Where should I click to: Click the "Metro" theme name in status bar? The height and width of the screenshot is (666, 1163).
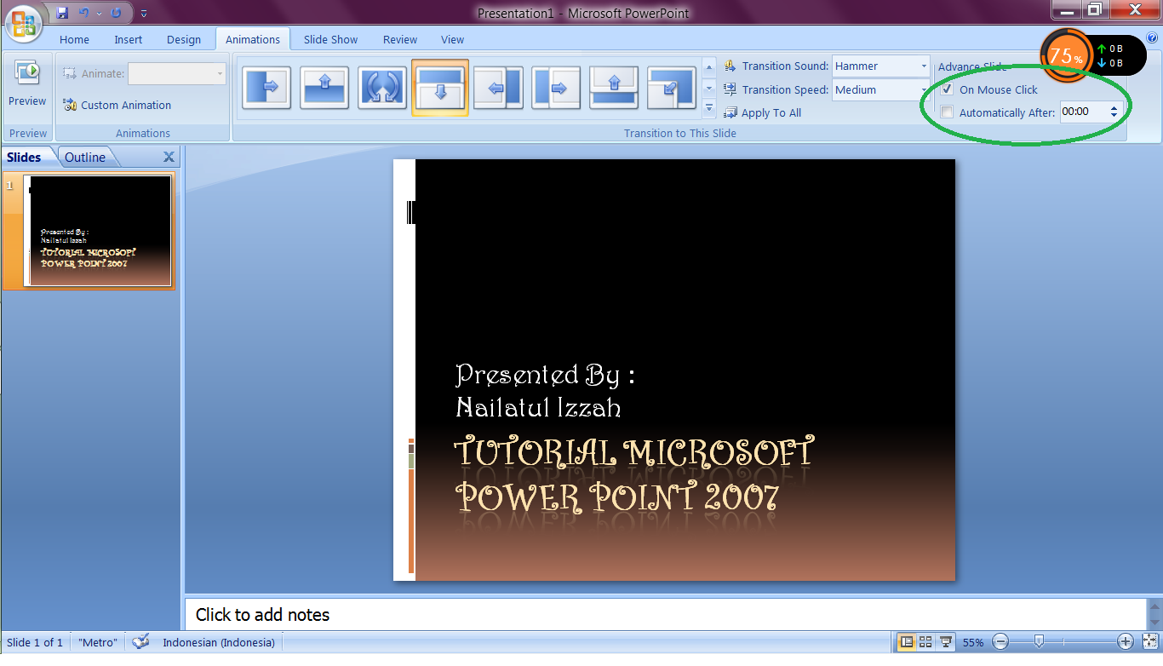click(98, 642)
